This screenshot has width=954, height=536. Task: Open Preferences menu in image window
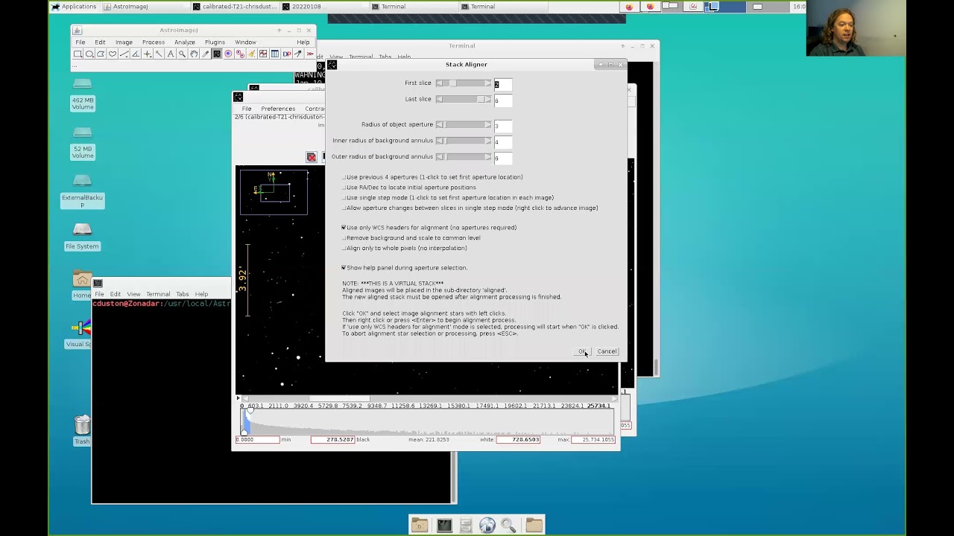(278, 109)
